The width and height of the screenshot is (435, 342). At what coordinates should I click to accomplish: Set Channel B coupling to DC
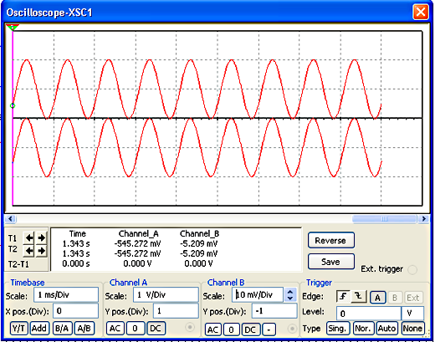pos(250,329)
